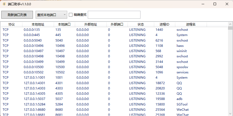
Task: Sort by 本地地址 column header
Action: (38, 24)
